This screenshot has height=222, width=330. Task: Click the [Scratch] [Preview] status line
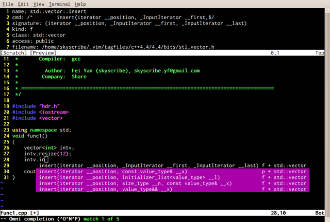click(162, 53)
